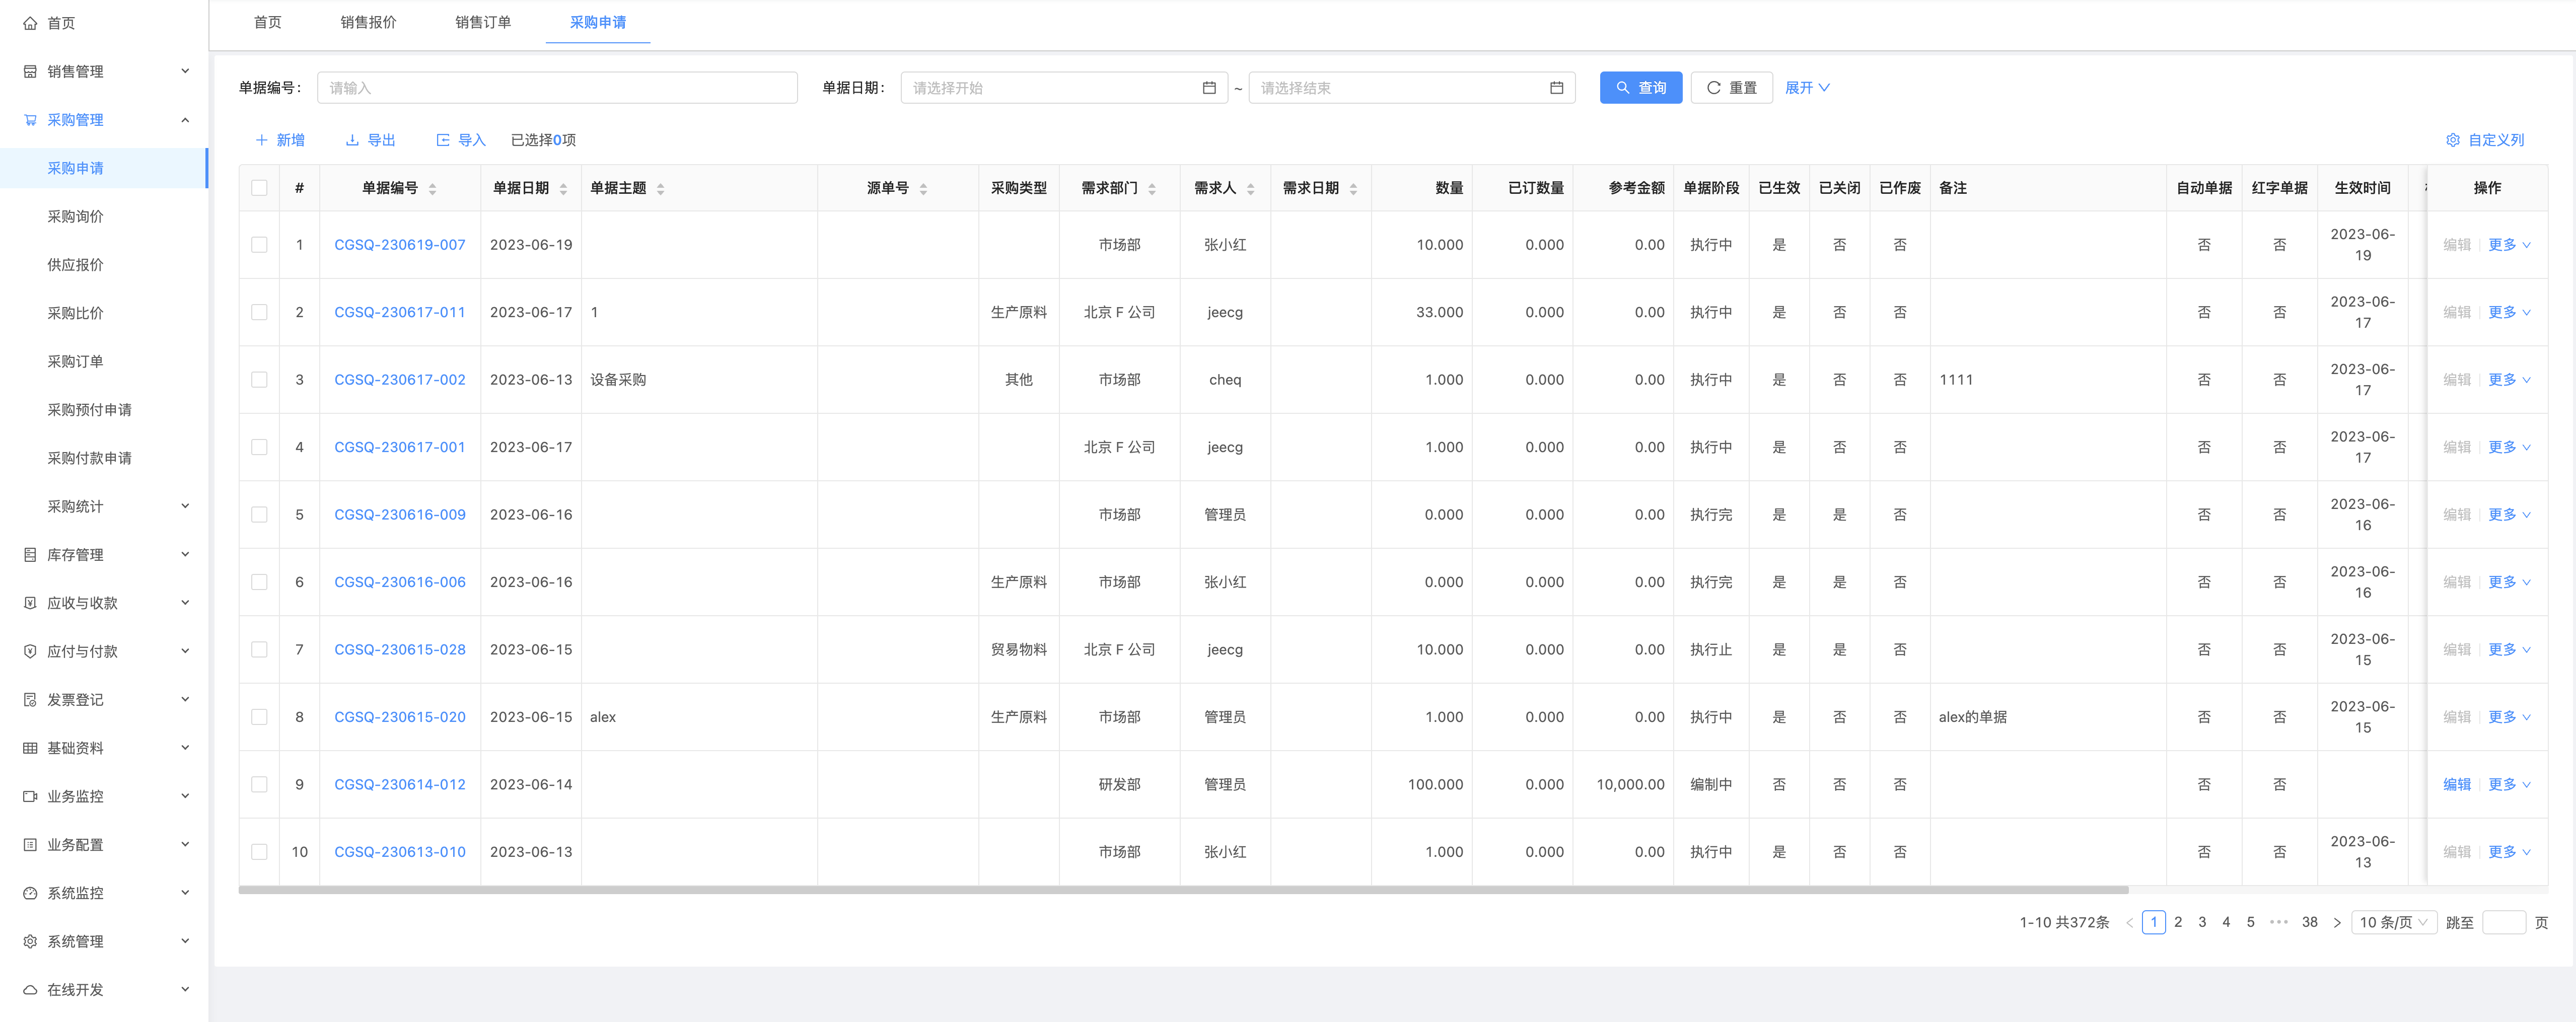Open document link CGSQ-230613-010
Viewport: 2576px width, 1022px height.
point(400,852)
